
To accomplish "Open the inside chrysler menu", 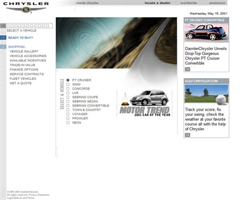I will (88, 3).
